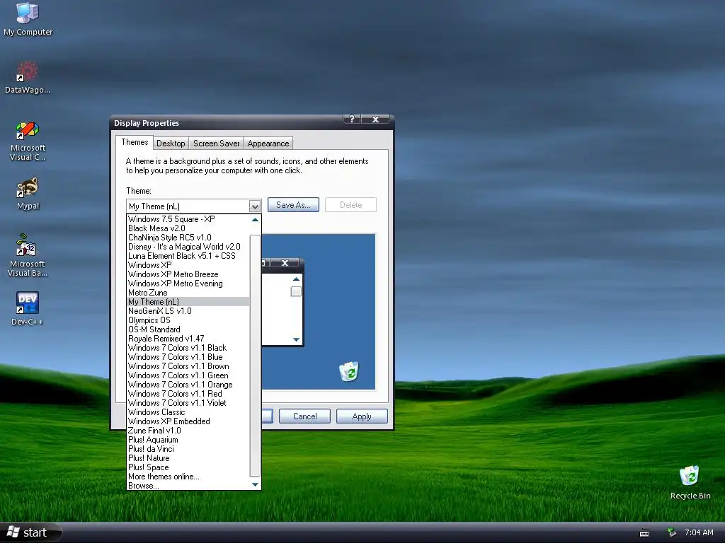Choose the Windows Classic theme
Screen dimensions: 725x543
tap(188, 412)
